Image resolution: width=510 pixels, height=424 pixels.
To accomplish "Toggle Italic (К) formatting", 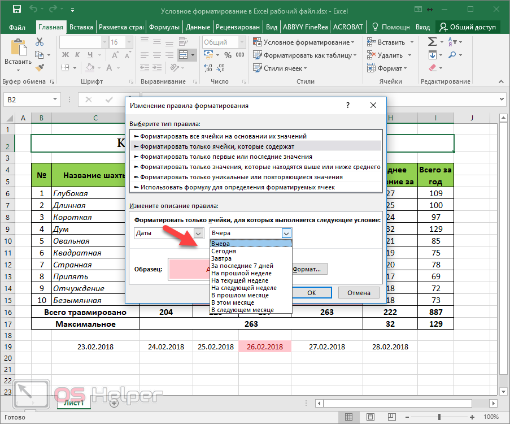I will click(x=77, y=55).
